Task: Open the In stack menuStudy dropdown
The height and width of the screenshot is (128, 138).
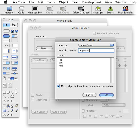Action: click(96, 45)
